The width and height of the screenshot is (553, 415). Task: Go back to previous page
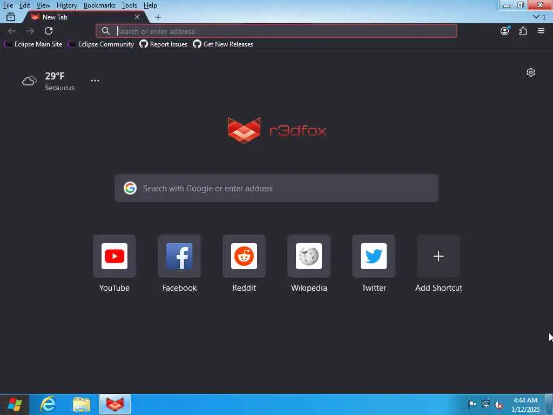click(x=12, y=31)
